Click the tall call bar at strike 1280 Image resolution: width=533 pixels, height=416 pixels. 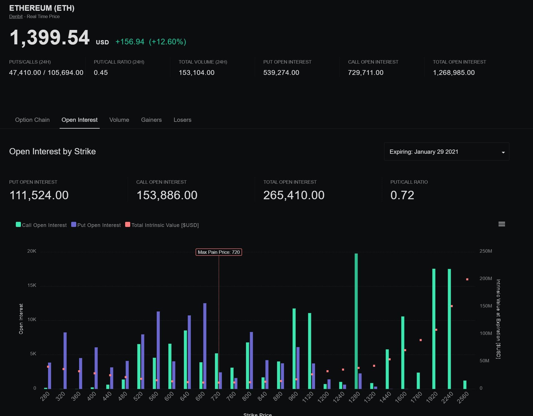(x=356, y=321)
